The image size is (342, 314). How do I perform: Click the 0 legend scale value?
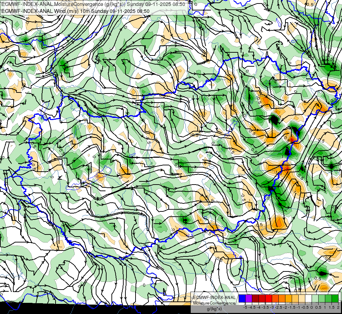point(312,307)
